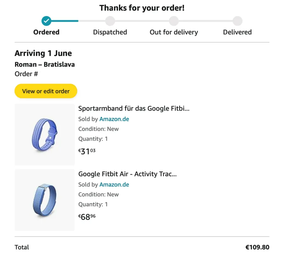Image resolution: width=286 pixels, height=254 pixels.
Task: Select the Delivered status label
Action: tap(237, 32)
